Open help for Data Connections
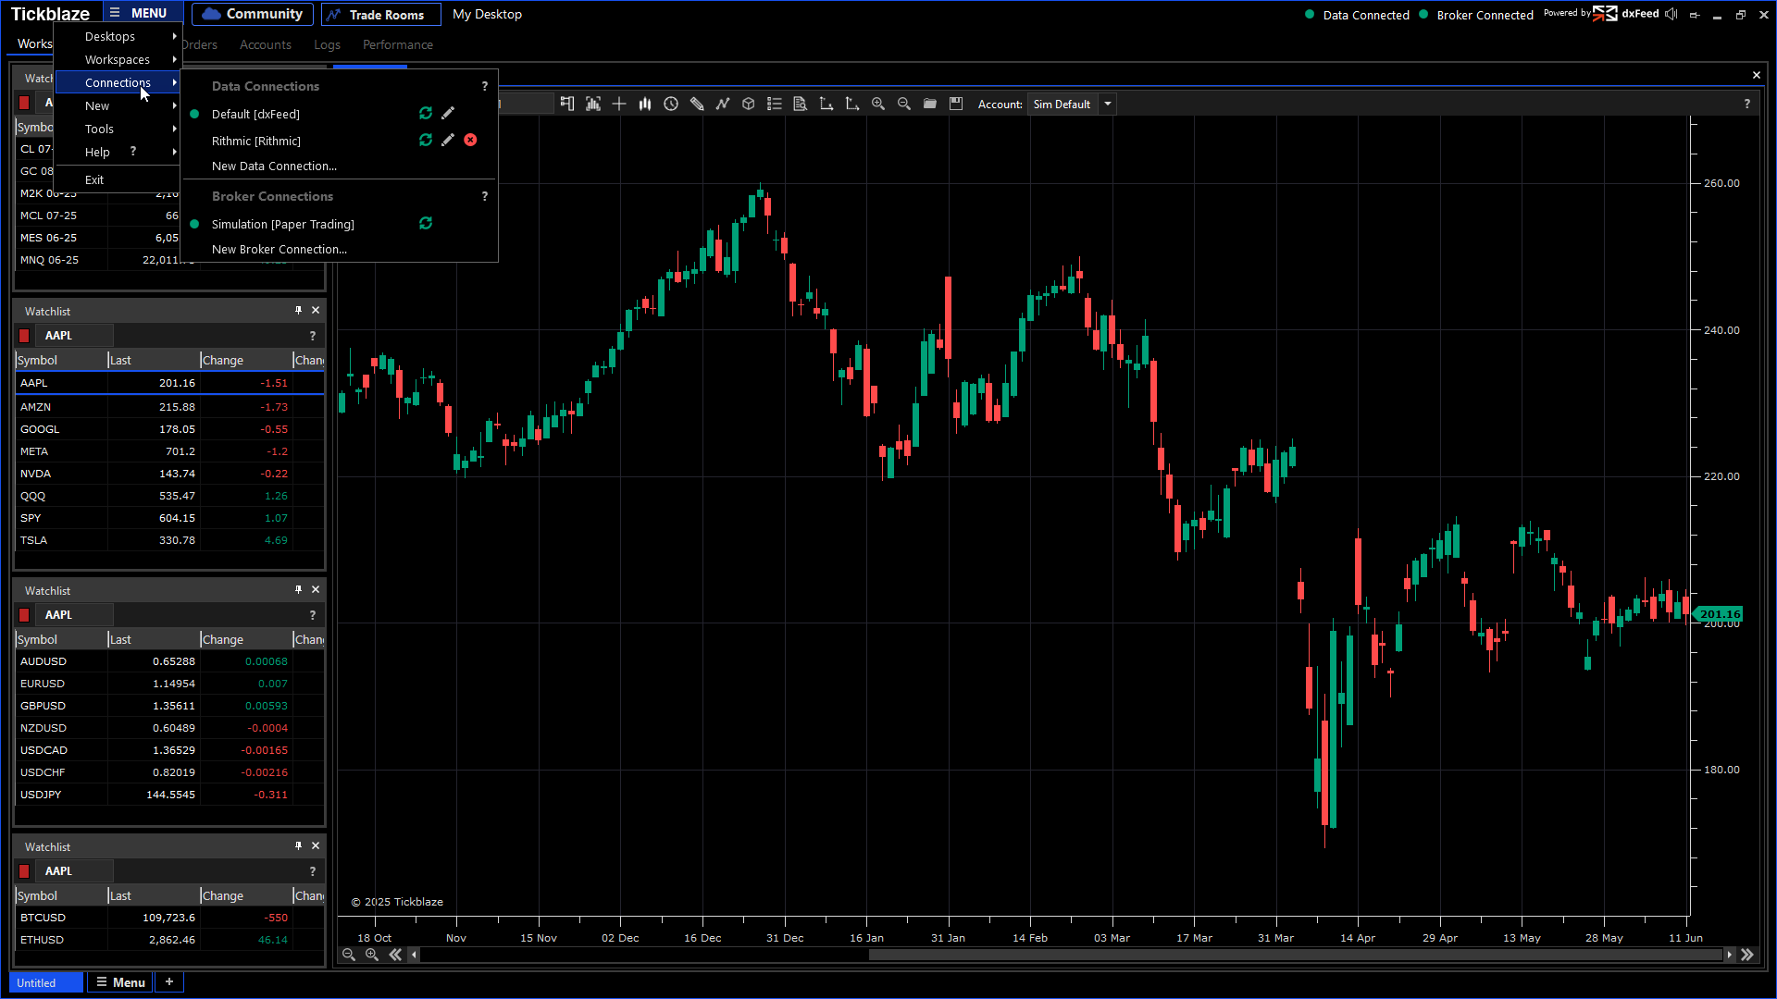The height and width of the screenshot is (999, 1777). click(x=484, y=86)
